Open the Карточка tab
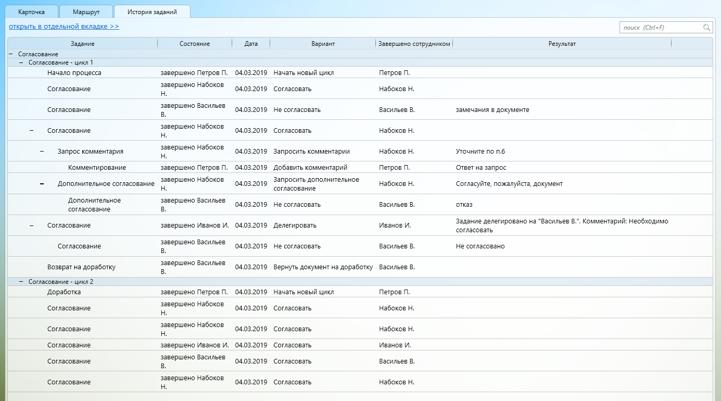 31,11
